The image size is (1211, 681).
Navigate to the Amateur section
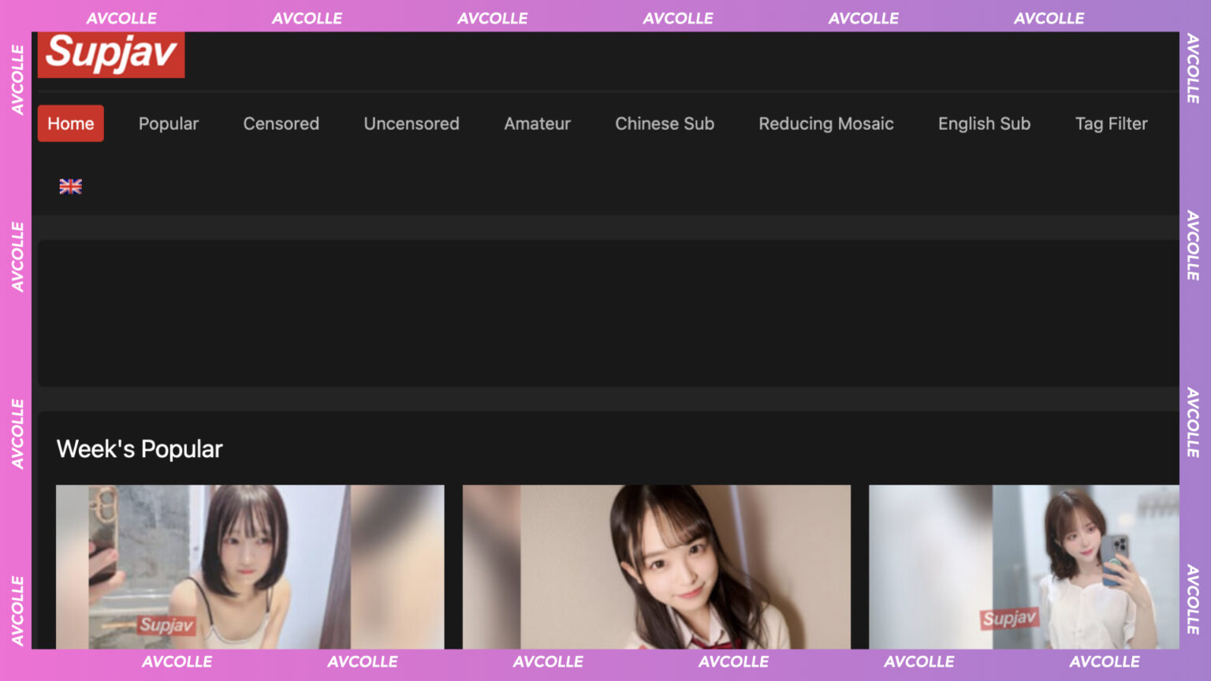537,124
